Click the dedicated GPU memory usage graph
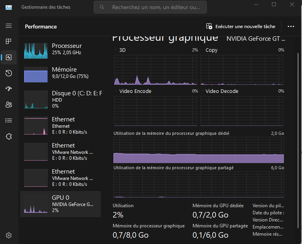Viewport: 302px width, 244px height. (x=199, y=150)
